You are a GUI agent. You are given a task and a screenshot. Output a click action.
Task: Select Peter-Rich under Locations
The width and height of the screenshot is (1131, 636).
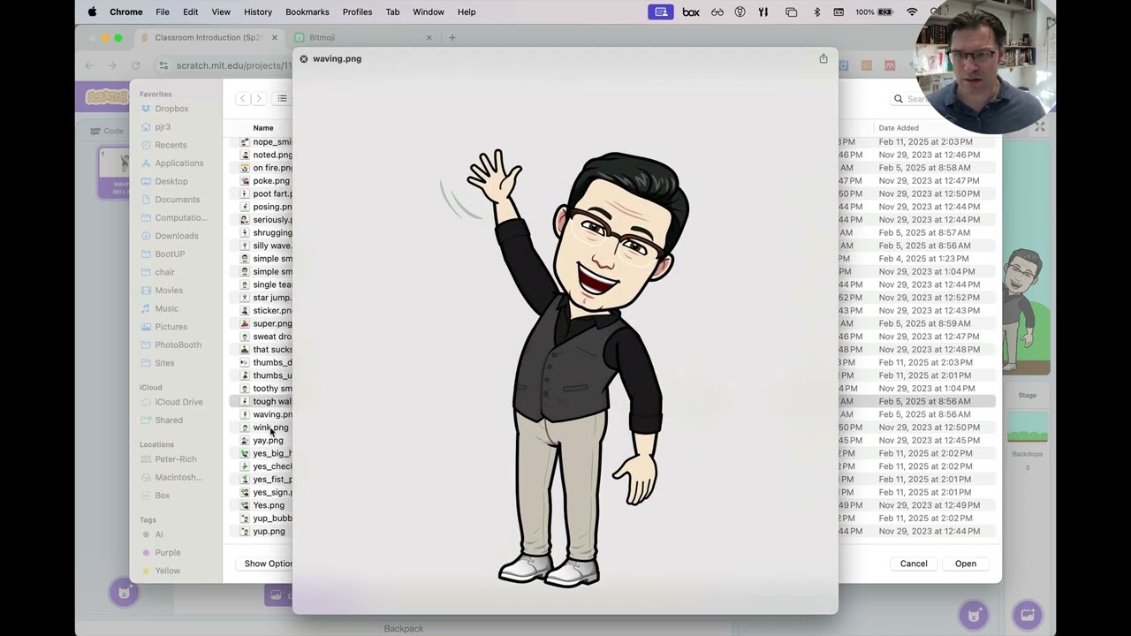175,459
